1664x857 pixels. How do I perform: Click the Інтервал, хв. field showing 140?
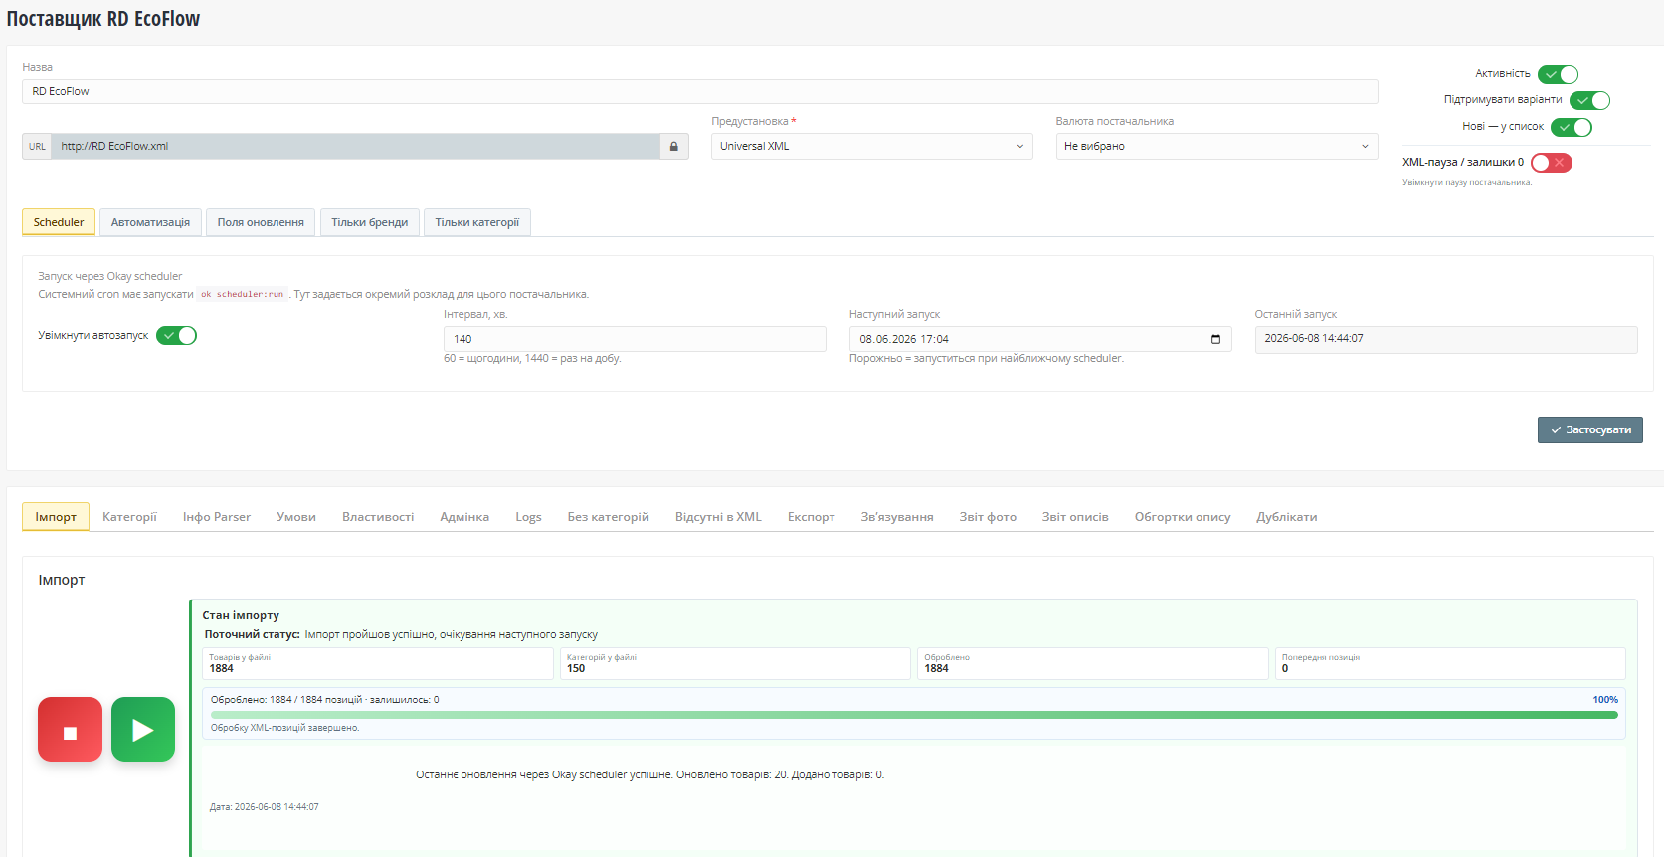(x=635, y=339)
